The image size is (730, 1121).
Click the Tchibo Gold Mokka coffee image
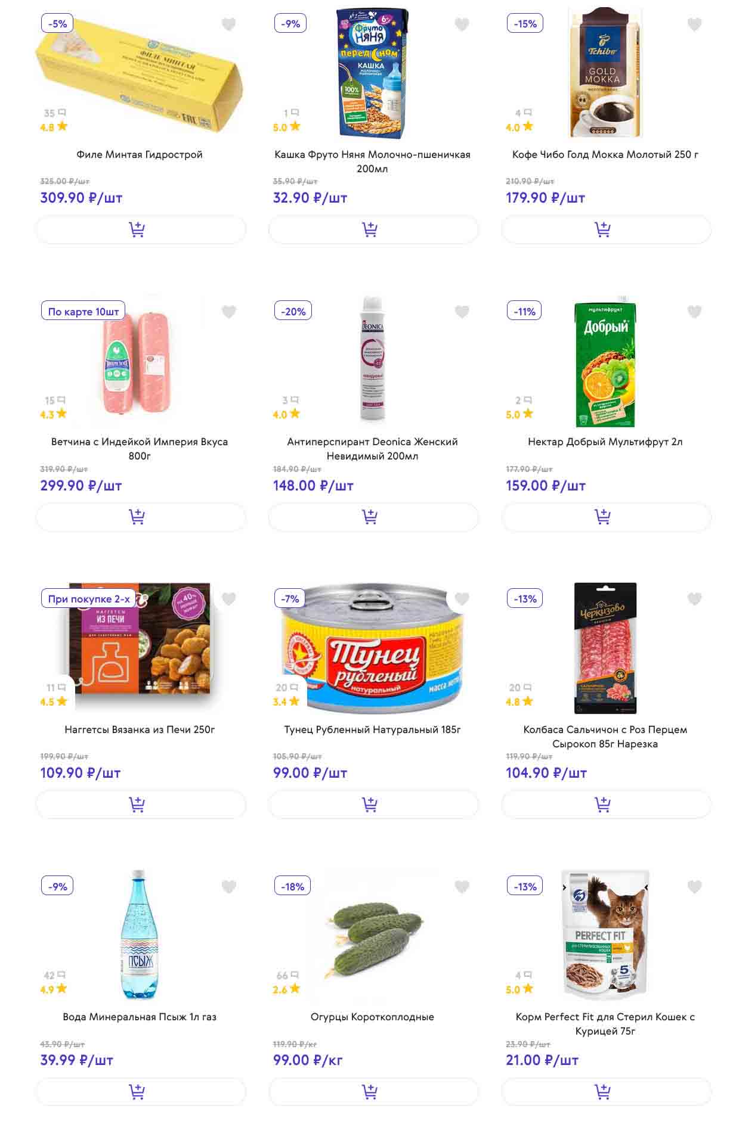(x=605, y=73)
